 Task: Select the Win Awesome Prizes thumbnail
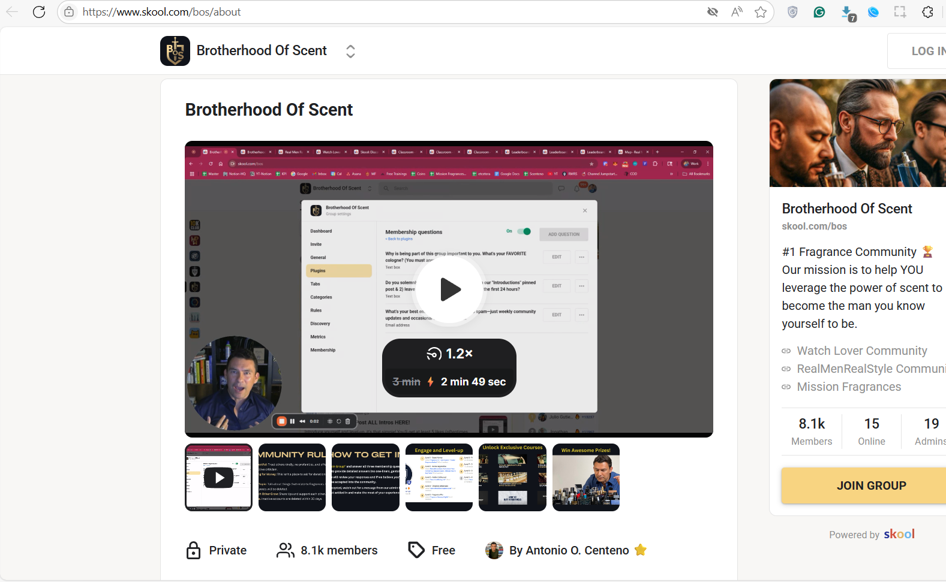click(586, 478)
